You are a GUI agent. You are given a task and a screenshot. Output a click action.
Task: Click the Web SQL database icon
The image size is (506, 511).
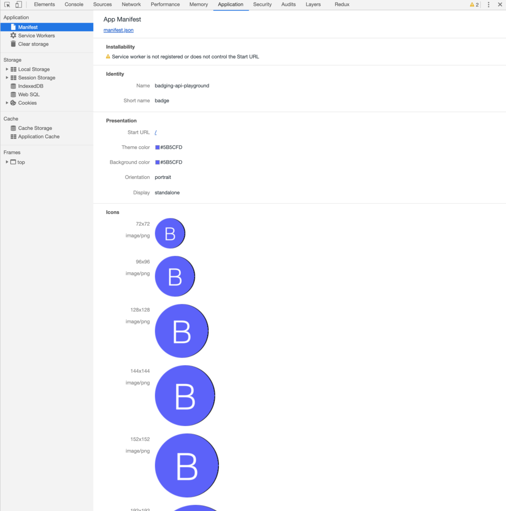pyautogui.click(x=13, y=95)
